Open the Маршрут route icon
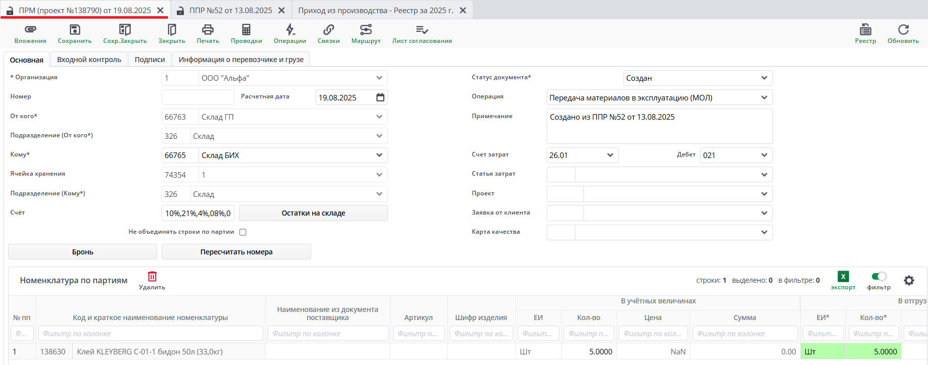This screenshot has height=365, width=928. (366, 30)
